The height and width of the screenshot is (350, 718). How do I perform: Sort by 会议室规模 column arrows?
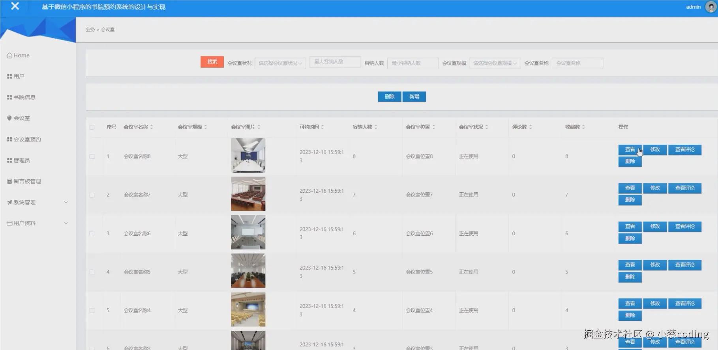206,127
